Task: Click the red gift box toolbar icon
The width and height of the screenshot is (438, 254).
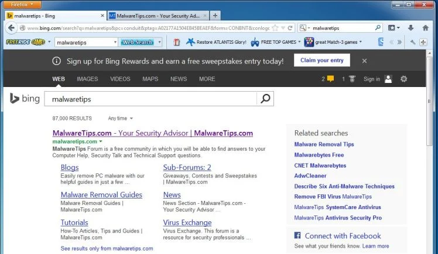Action: click(176, 42)
